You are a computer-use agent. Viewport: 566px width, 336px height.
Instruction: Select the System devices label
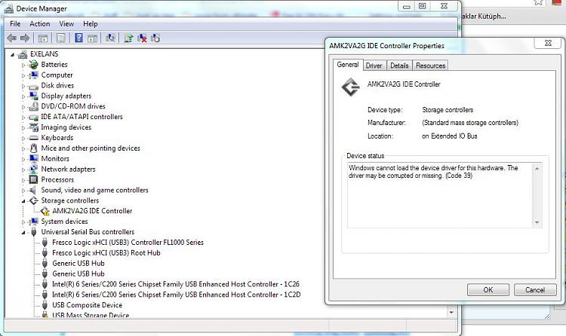pyautogui.click(x=64, y=221)
